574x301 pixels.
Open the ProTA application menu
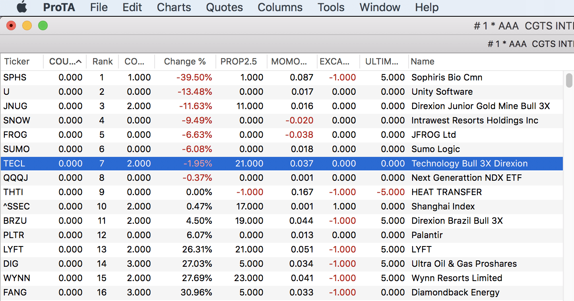click(59, 7)
